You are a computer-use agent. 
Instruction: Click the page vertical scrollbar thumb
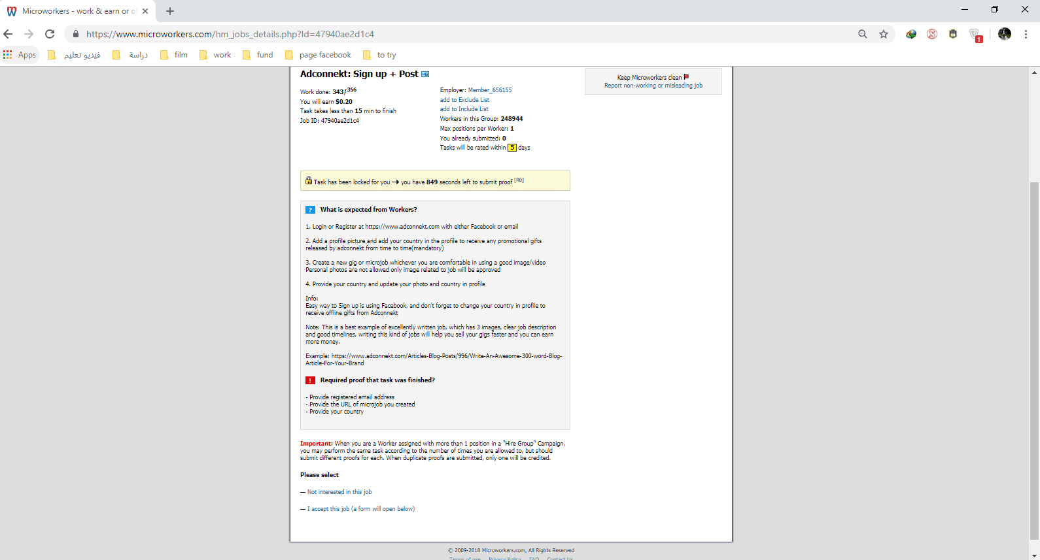[1034, 361]
